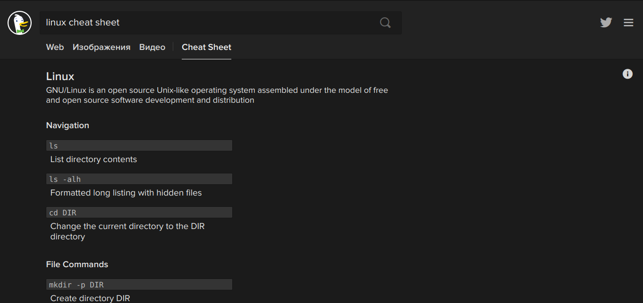
Task: Click the GNU/Linux description paragraph
Action: pos(217,95)
